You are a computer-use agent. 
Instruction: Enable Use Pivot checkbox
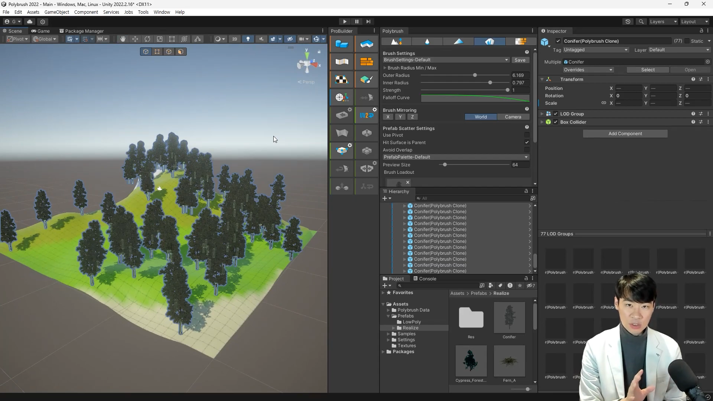(x=527, y=135)
